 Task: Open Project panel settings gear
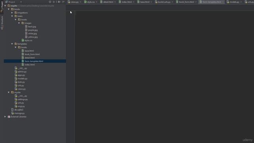click(x=59, y=2)
